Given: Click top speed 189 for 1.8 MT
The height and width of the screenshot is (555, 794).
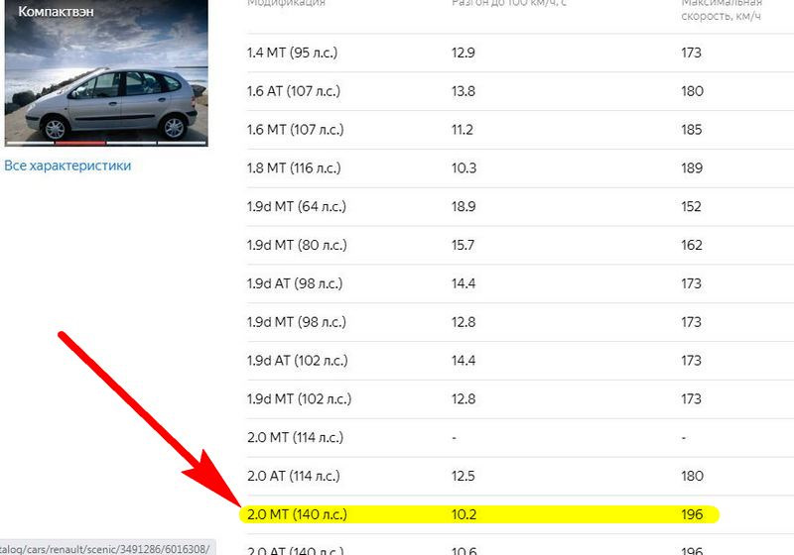Looking at the screenshot, I should (692, 167).
